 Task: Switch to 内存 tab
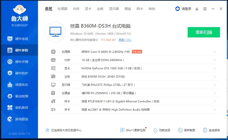[x=76, y=9]
